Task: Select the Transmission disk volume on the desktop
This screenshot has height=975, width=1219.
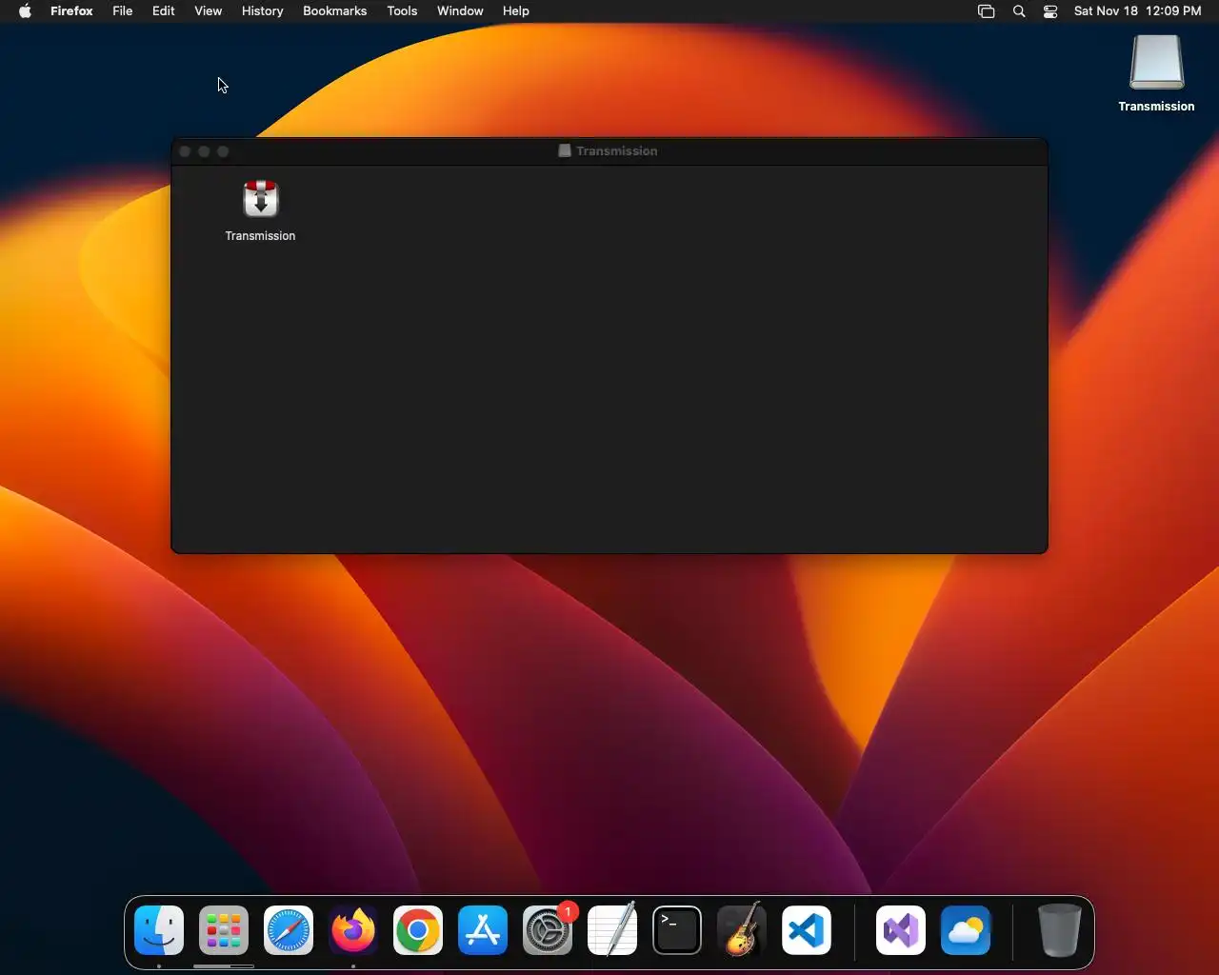Action: click(x=1156, y=63)
